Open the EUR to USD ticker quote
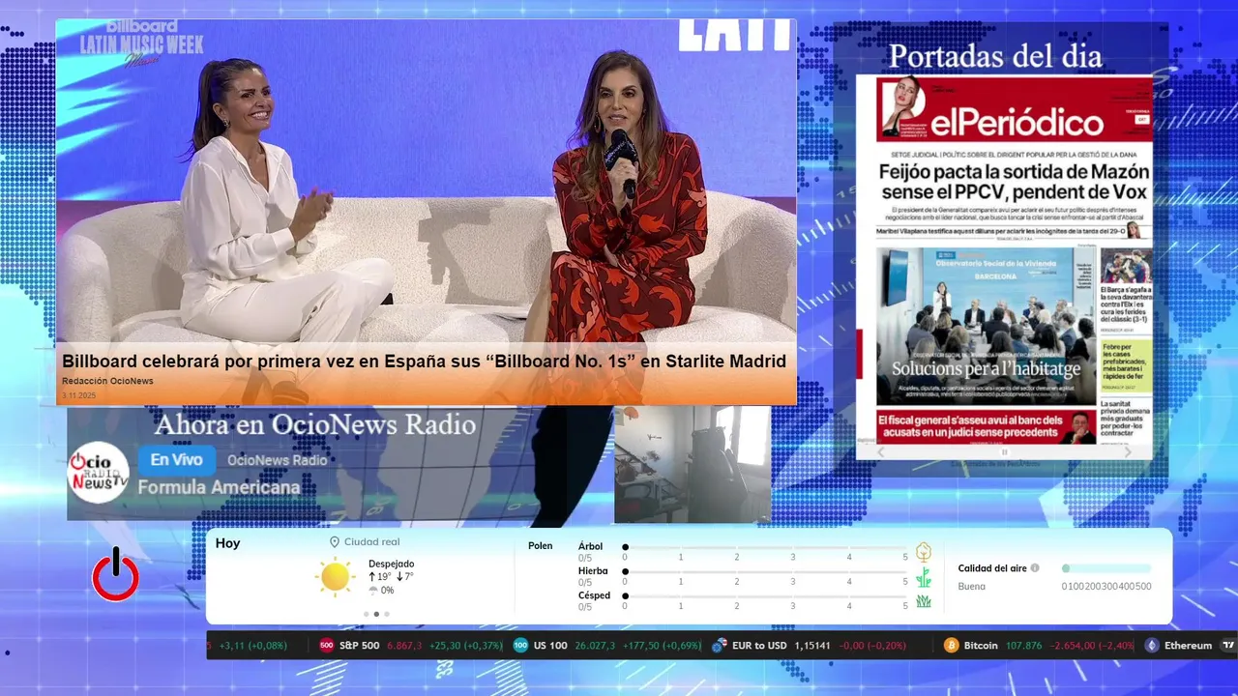The width and height of the screenshot is (1238, 696). [x=809, y=645]
